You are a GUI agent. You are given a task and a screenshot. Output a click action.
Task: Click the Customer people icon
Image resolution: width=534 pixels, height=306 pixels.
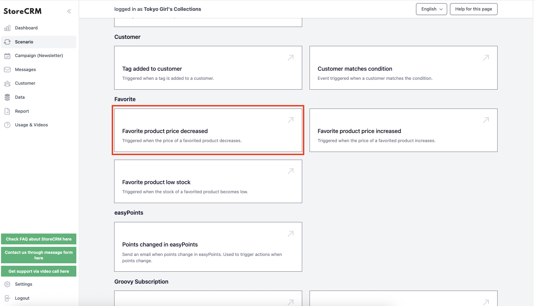[7, 83]
